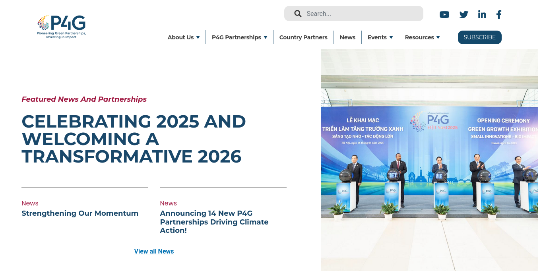Expand the P4G Partnerships dropdown arrow
Screen dimensions: 543x271
[266, 37]
